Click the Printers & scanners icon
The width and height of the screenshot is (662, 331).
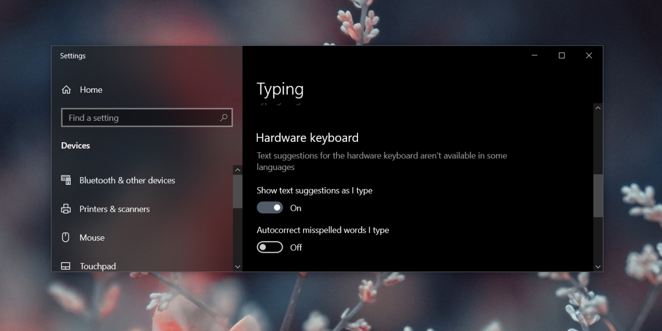pos(66,209)
